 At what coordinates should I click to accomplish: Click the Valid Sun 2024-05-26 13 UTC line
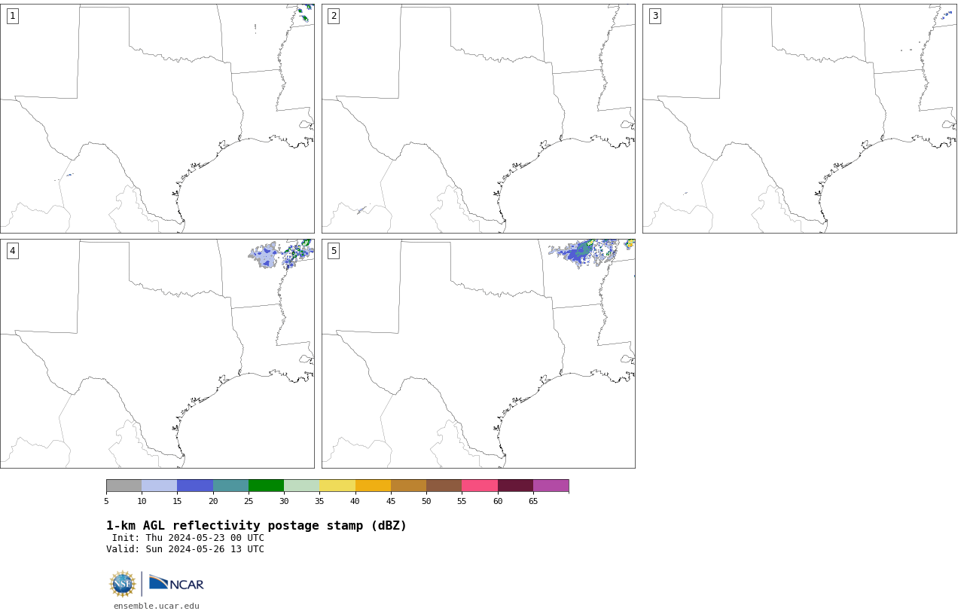(x=185, y=549)
